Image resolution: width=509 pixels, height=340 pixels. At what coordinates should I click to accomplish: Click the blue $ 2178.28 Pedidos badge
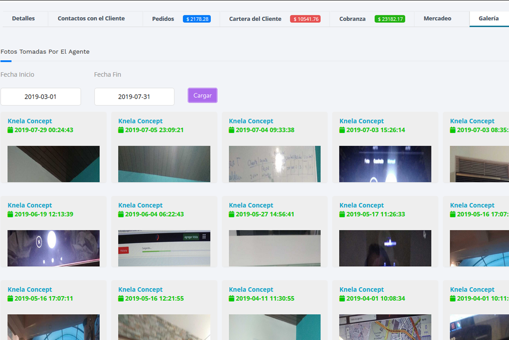tap(197, 19)
